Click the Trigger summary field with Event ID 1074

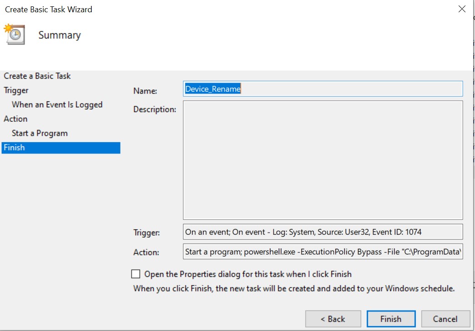coord(323,232)
